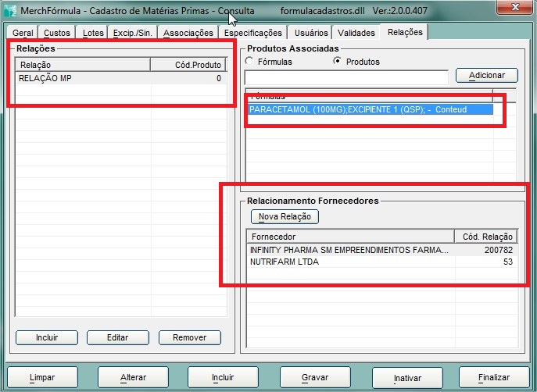Select the PARACETAMOL (100MG) formula entry
The width and height of the screenshot is (537, 392).
371,110
